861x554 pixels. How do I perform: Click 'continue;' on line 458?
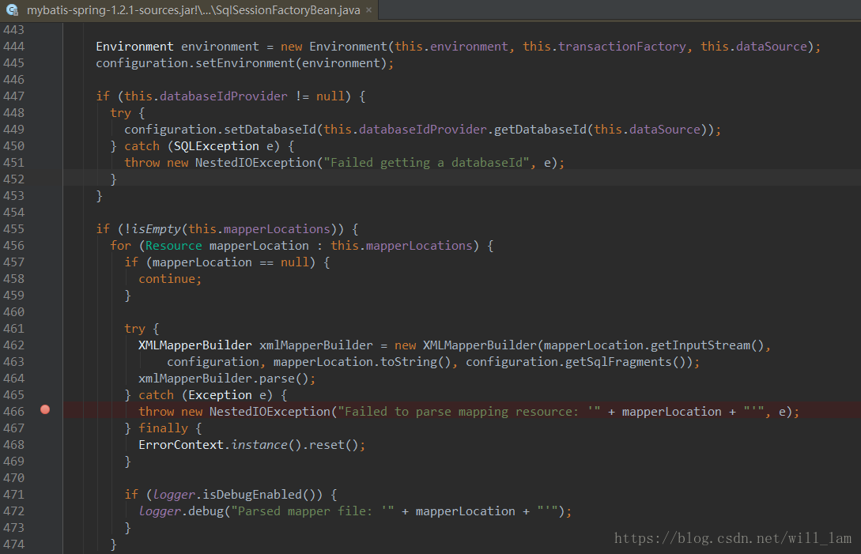[170, 279]
